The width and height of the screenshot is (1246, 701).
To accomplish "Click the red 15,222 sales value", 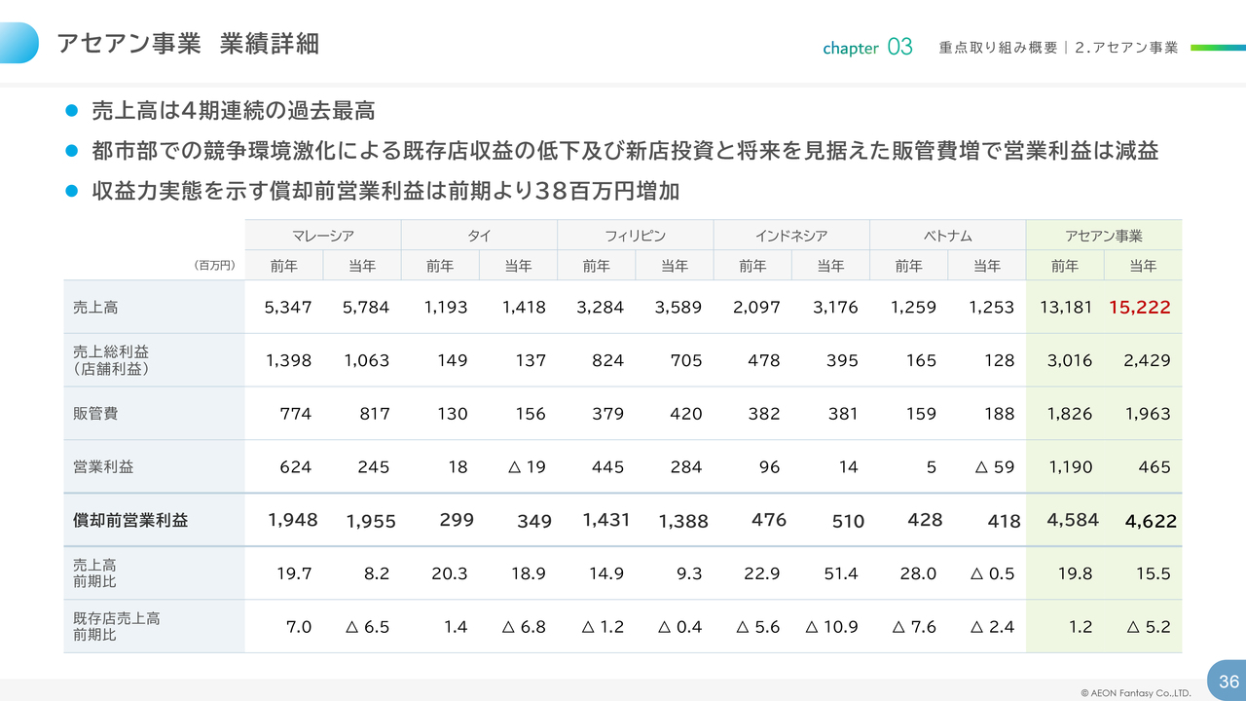I will click(x=1139, y=308).
